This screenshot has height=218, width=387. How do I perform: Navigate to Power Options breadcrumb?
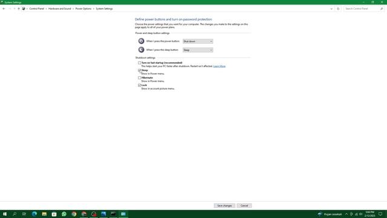83,8
